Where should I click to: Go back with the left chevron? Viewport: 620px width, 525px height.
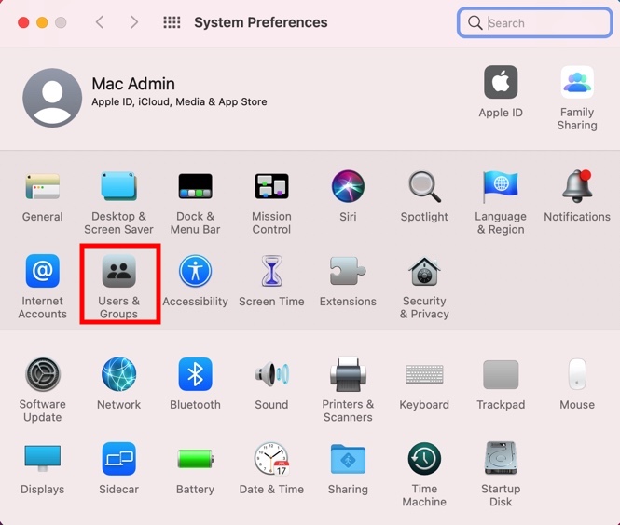pyautogui.click(x=101, y=22)
